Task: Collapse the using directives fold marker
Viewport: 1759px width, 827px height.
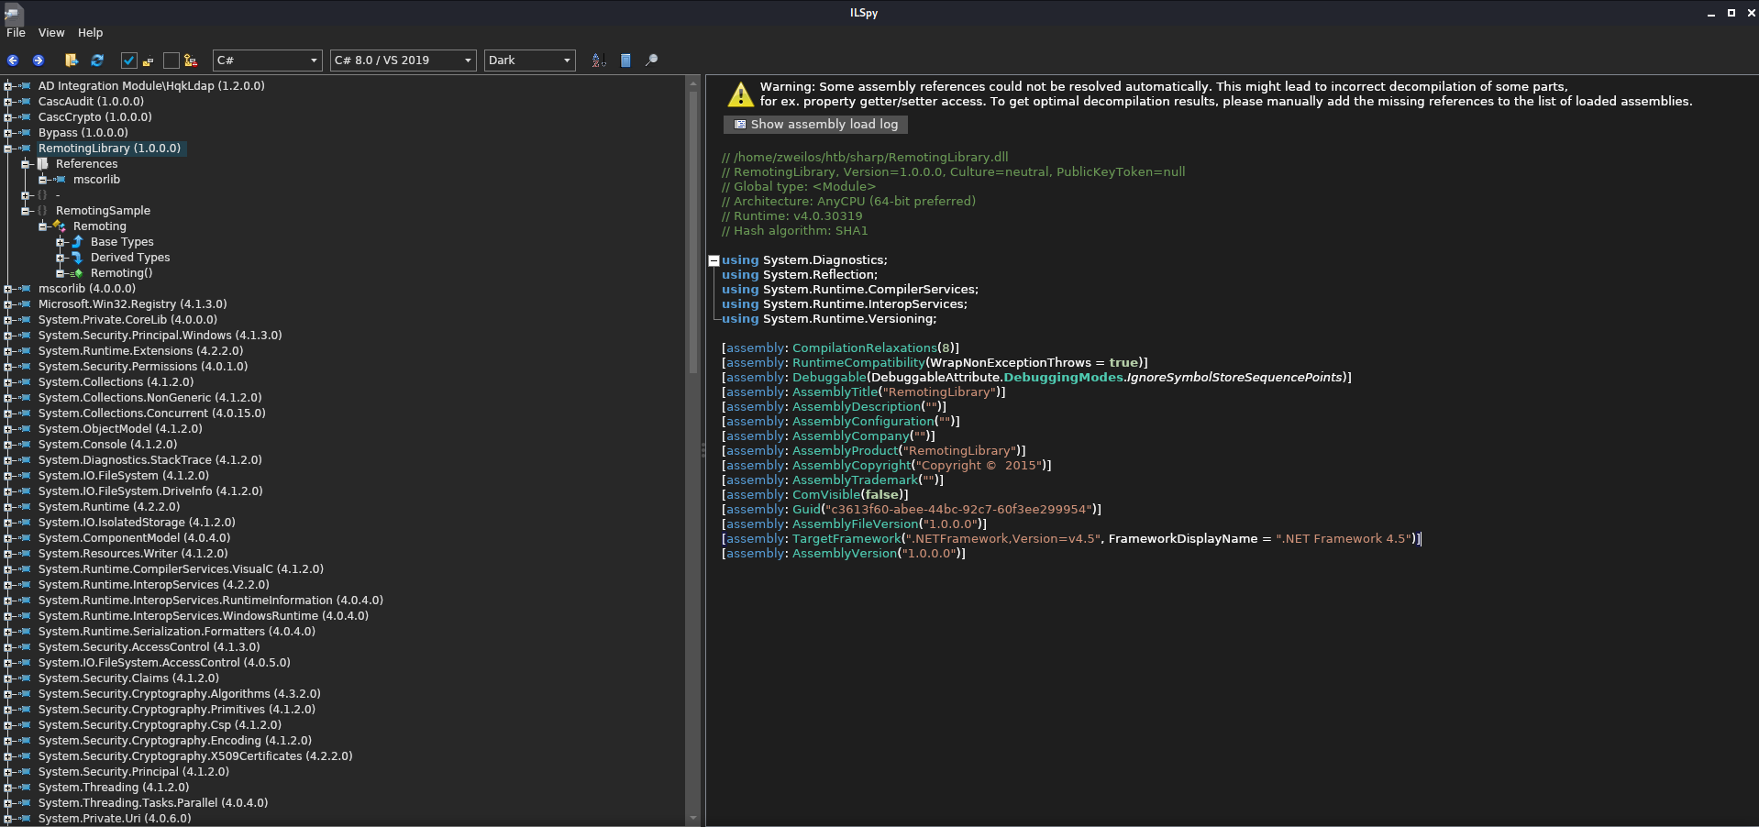Action: (714, 260)
